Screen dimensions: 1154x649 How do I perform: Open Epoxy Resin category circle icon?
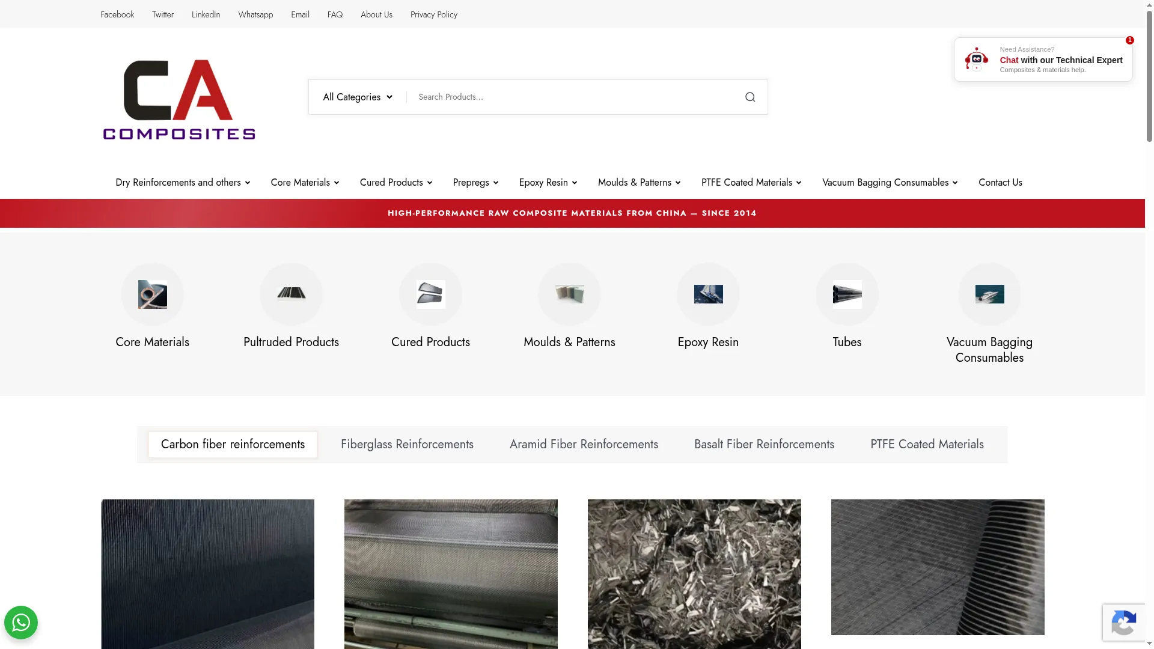(x=708, y=294)
